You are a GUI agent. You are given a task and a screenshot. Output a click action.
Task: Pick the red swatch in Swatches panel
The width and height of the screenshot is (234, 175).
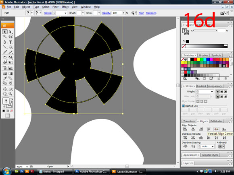(195, 60)
